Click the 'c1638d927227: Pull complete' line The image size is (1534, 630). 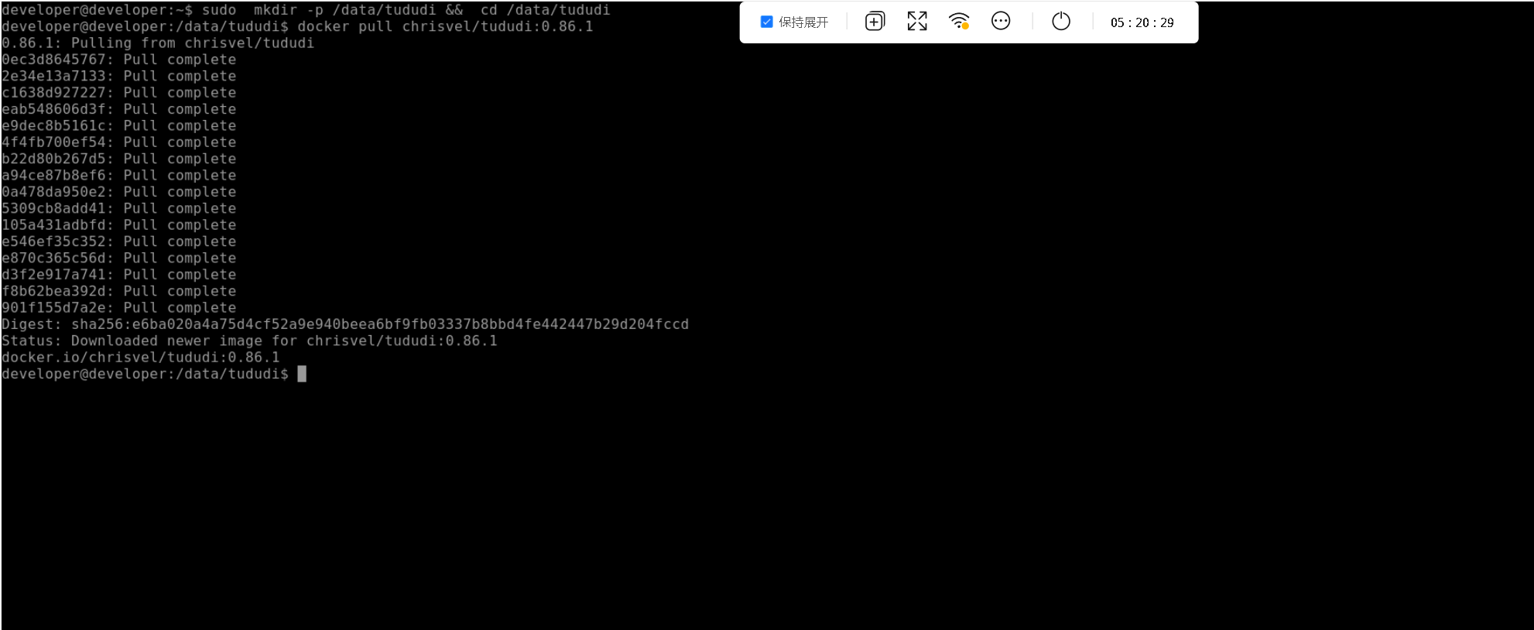(119, 93)
